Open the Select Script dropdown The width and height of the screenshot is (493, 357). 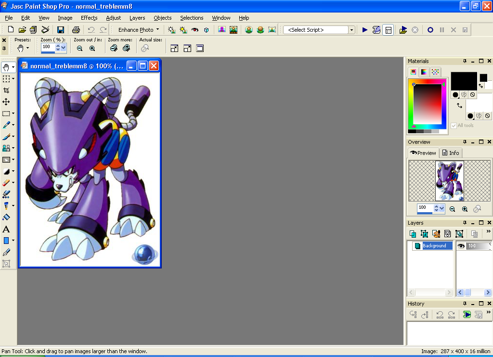(x=351, y=30)
